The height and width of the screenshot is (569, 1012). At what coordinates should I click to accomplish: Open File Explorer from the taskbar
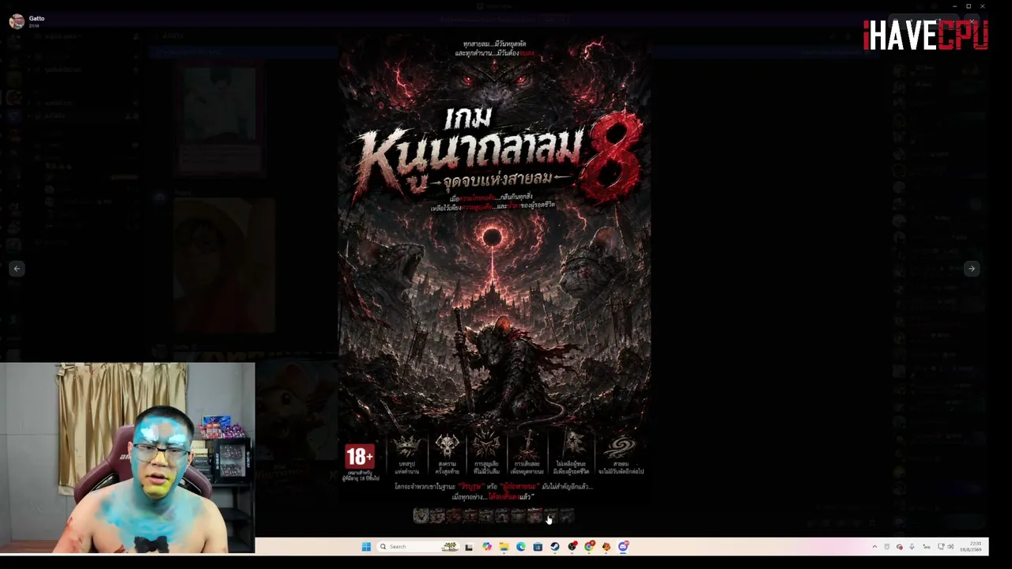click(504, 546)
